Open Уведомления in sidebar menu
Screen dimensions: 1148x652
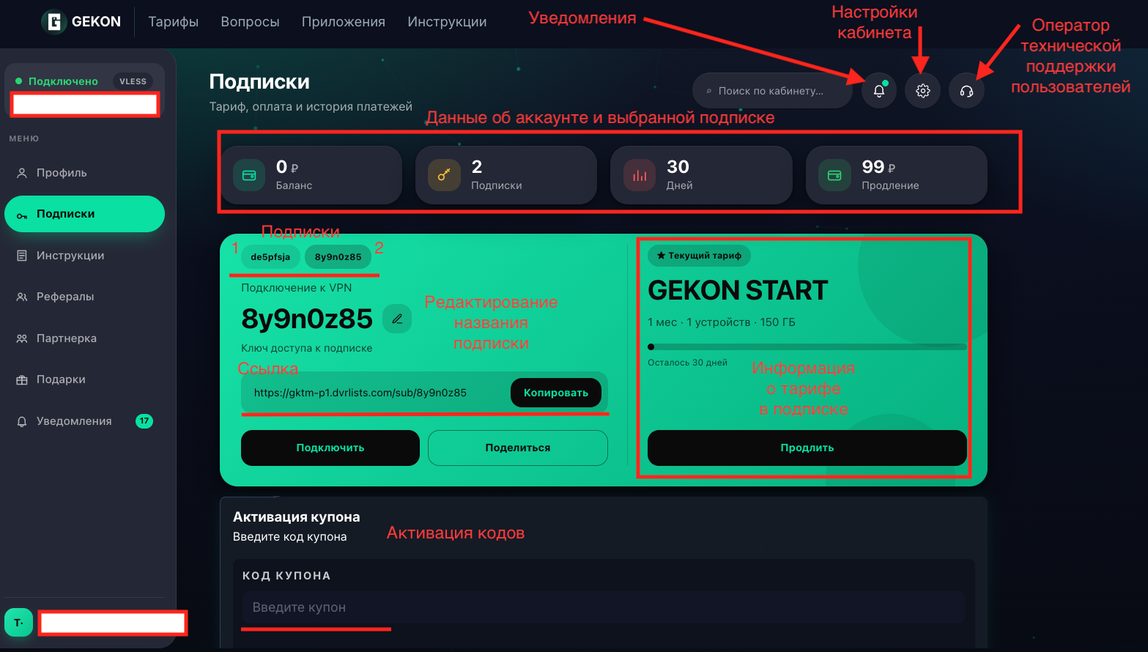84,421
